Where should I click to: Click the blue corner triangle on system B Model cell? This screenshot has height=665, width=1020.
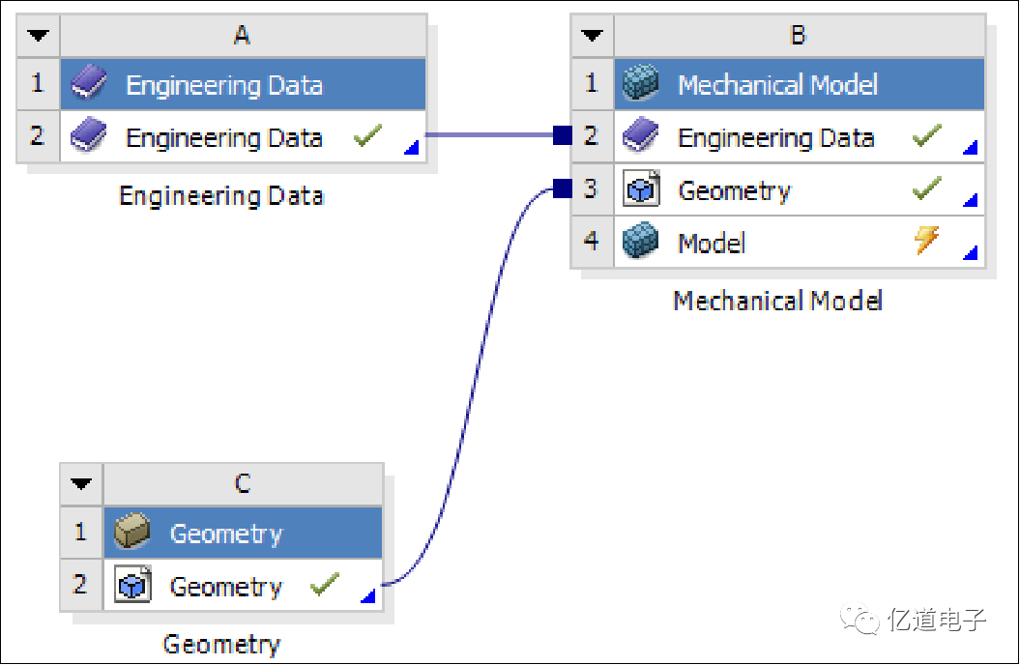tap(971, 253)
